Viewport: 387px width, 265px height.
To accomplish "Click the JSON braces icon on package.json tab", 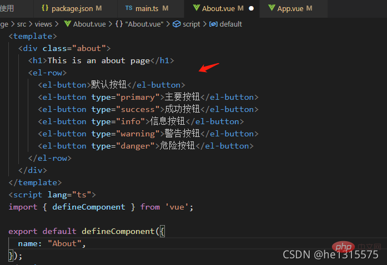I will pyautogui.click(x=45, y=8).
